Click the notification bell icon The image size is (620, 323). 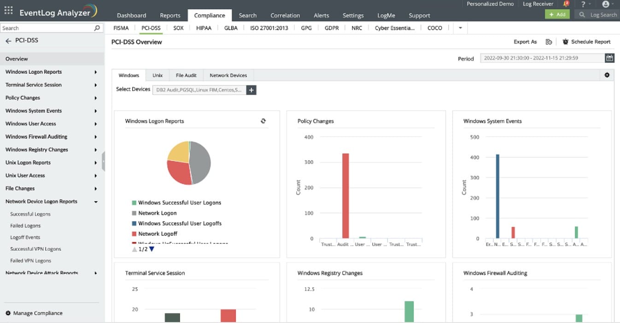coord(566,4)
